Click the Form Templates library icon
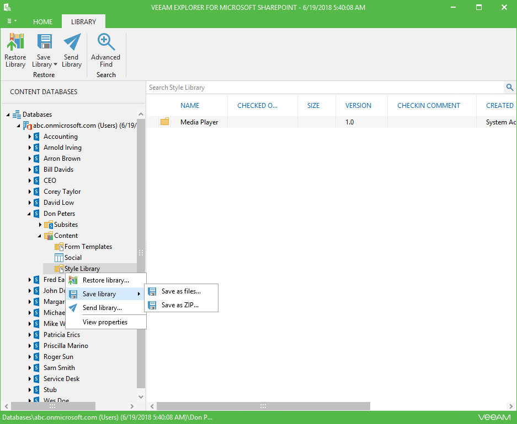 pos(59,247)
